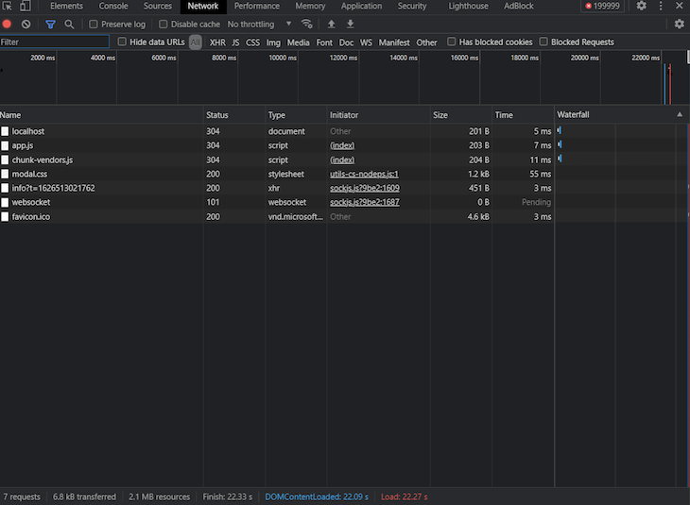Sort by the Time column header
690x505 pixels.
[523, 115]
